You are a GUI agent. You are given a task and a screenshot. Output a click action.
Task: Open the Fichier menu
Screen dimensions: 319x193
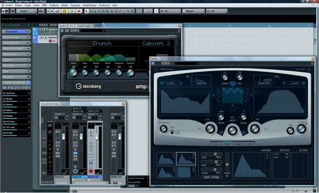[x=9, y=5]
